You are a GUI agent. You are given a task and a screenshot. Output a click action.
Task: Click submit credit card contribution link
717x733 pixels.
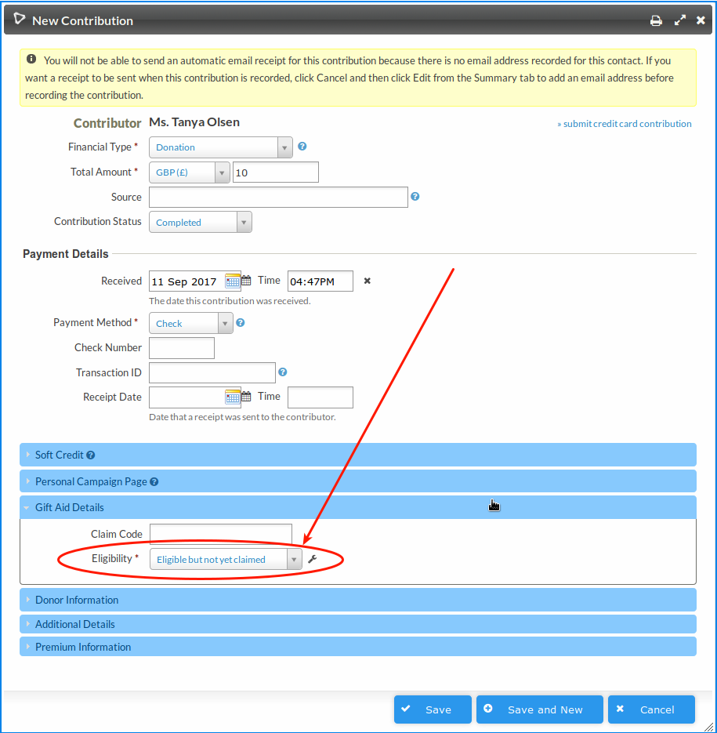click(x=624, y=124)
